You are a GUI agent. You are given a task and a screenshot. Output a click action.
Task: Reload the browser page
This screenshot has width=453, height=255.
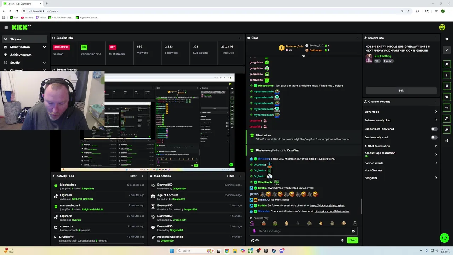16,11
